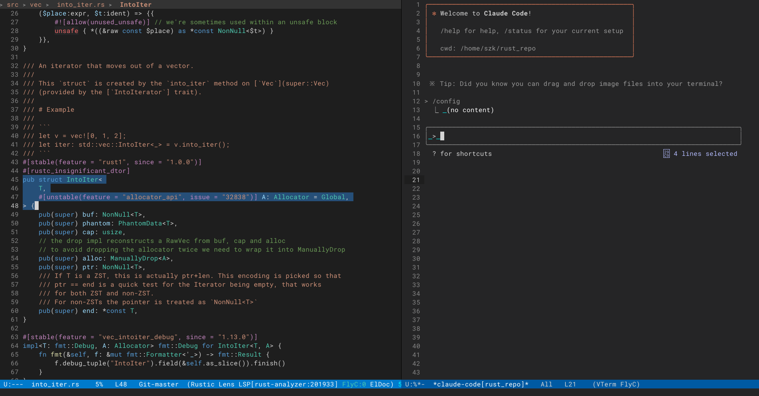759x396 pixels.
Task: Click the "L21" line indicator in the right mode line
Action: (571, 384)
